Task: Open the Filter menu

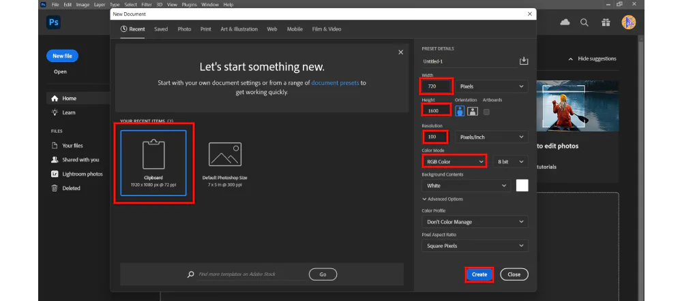Action: [x=147, y=5]
